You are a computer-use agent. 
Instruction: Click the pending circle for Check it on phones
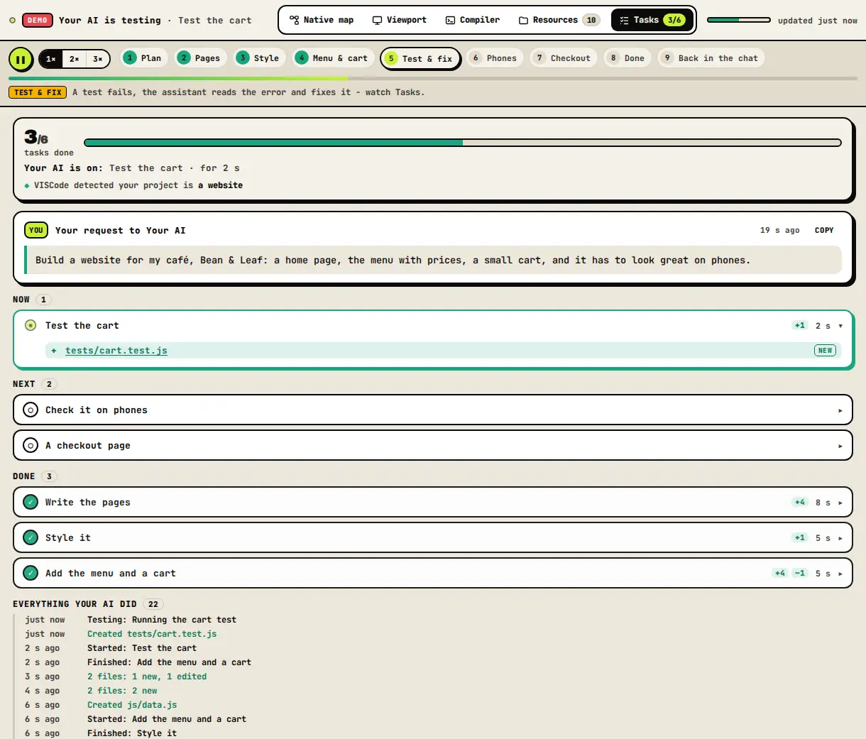click(x=31, y=410)
